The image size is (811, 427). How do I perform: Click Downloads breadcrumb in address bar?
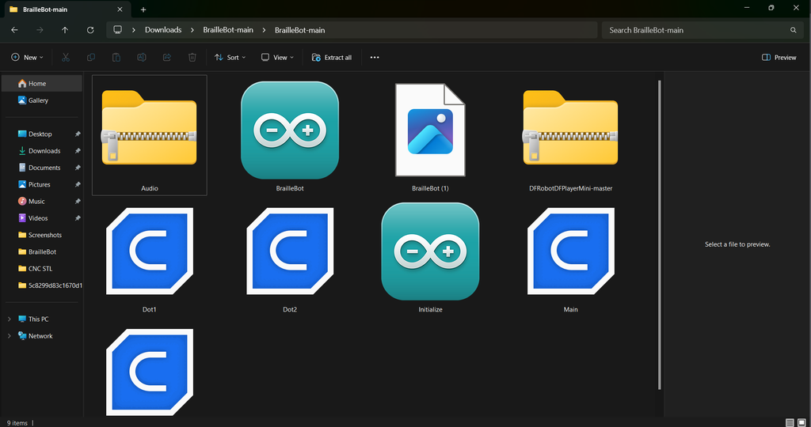pyautogui.click(x=163, y=30)
